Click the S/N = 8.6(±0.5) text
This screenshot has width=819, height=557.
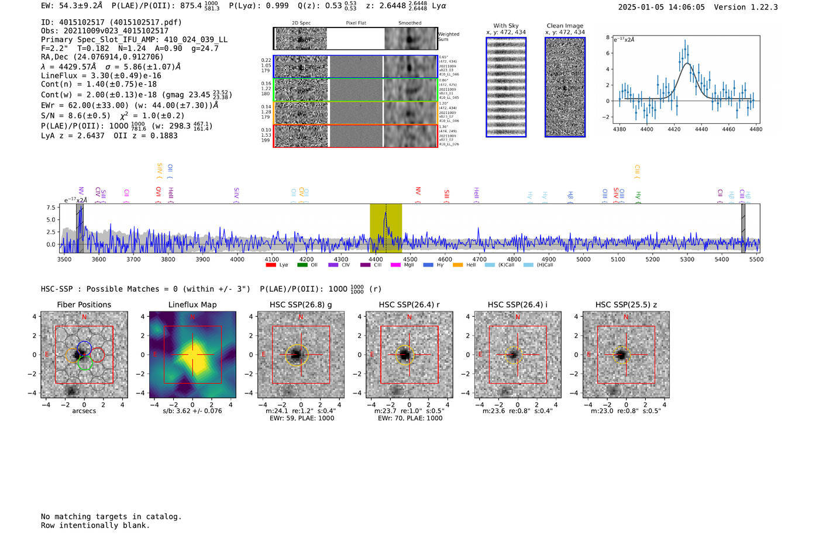tap(75, 116)
